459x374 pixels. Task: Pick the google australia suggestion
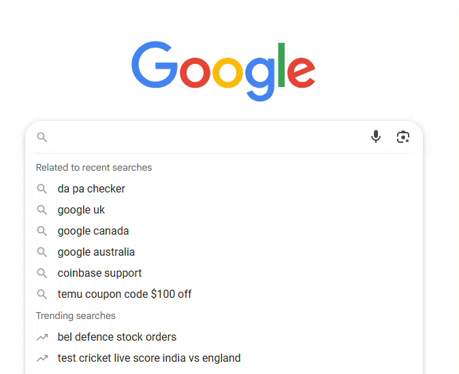96,252
